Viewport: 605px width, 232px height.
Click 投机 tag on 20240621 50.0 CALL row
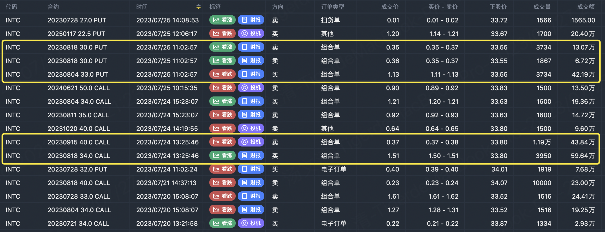click(x=251, y=88)
